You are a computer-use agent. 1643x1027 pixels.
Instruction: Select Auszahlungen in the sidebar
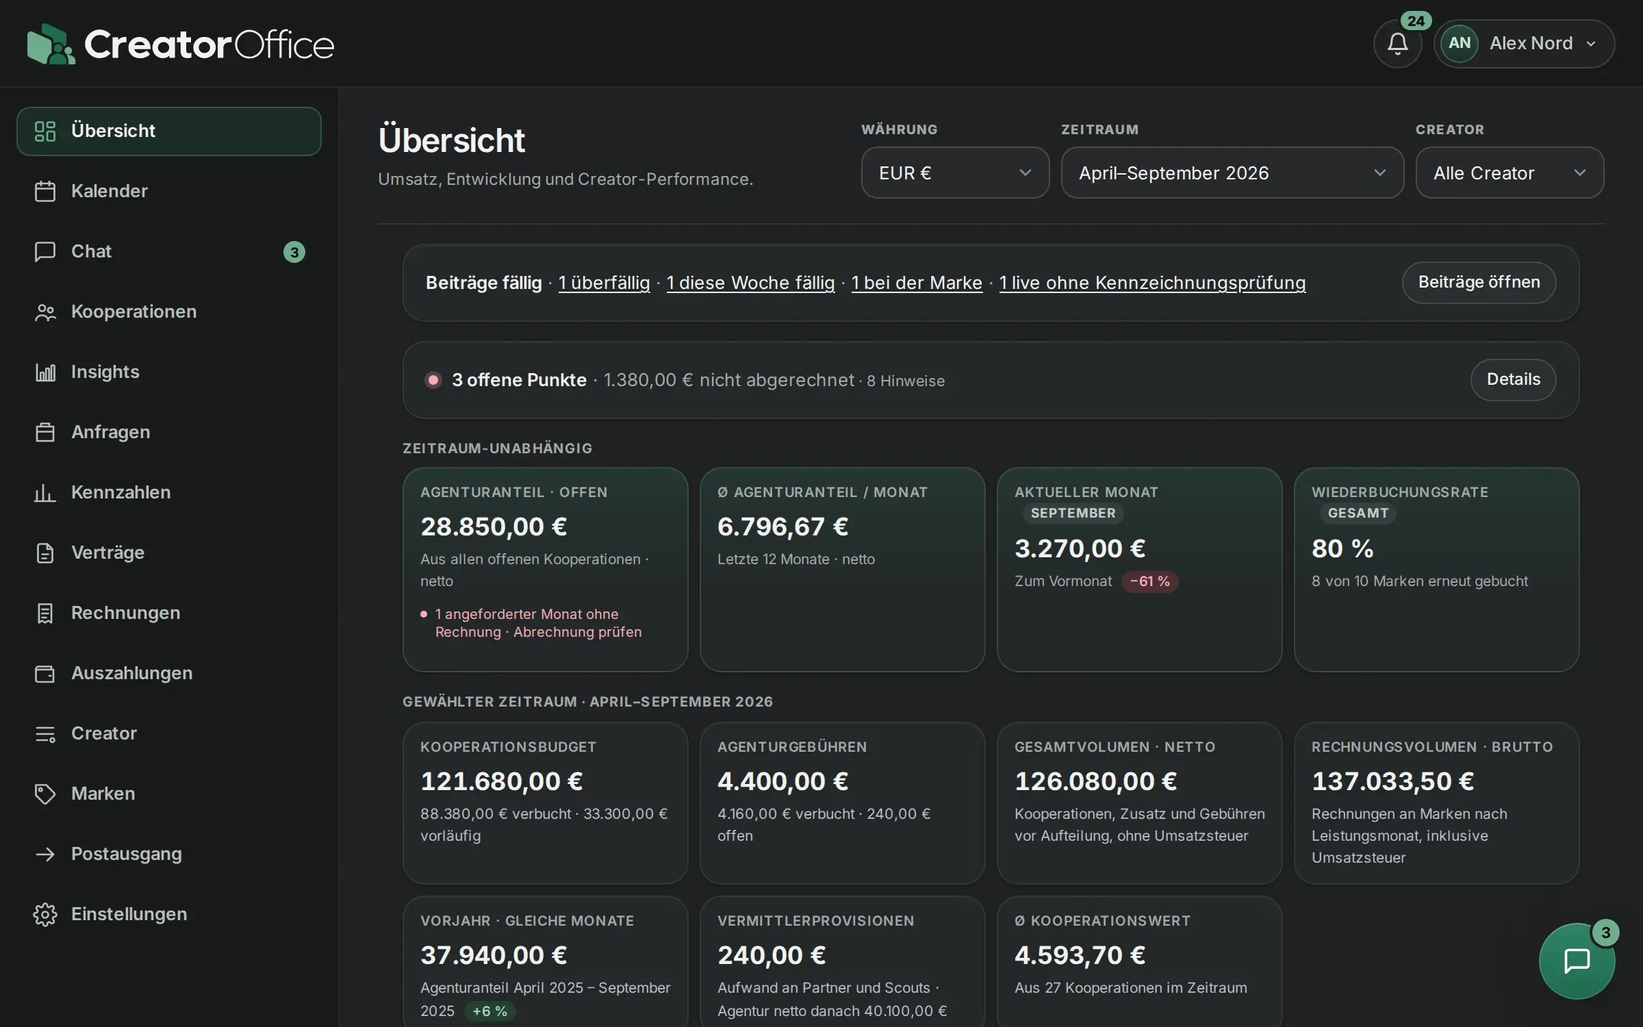coord(168,673)
